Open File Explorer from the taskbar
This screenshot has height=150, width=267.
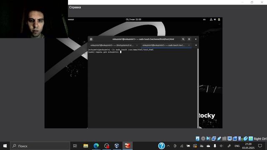tap(86, 146)
